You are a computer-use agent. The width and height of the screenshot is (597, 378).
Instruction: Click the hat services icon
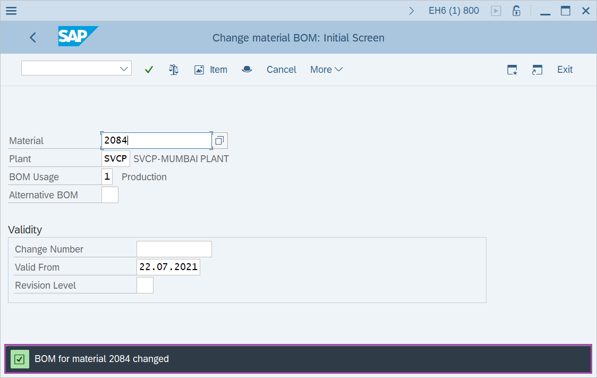coord(246,70)
